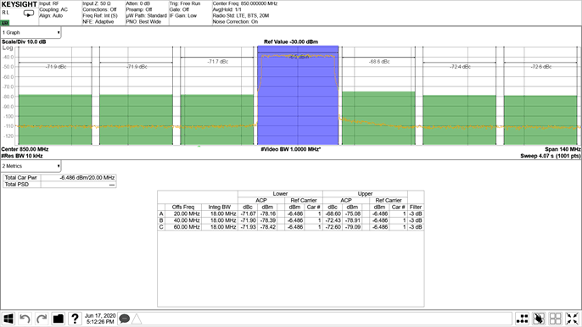Select the 40.00 MHz offset cell

click(183, 220)
